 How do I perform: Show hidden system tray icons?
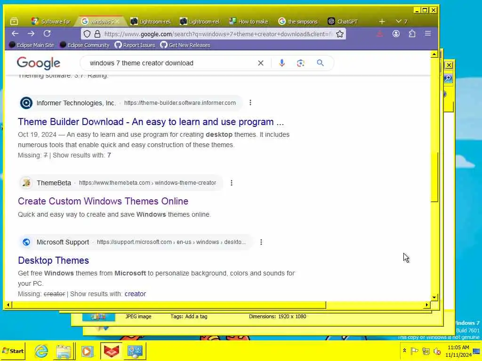pyautogui.click(x=404, y=350)
